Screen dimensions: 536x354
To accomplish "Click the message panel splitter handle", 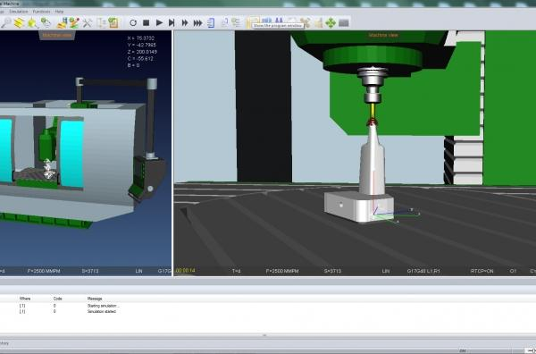I will (264, 335).
